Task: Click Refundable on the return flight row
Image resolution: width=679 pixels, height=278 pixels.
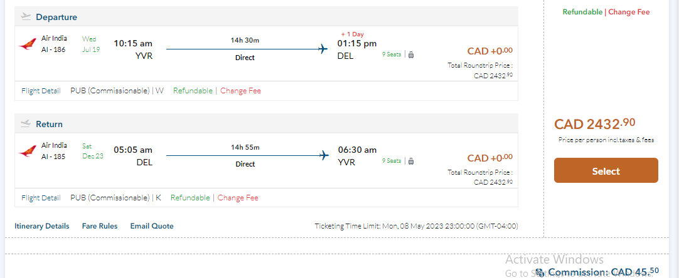Action: (x=190, y=198)
